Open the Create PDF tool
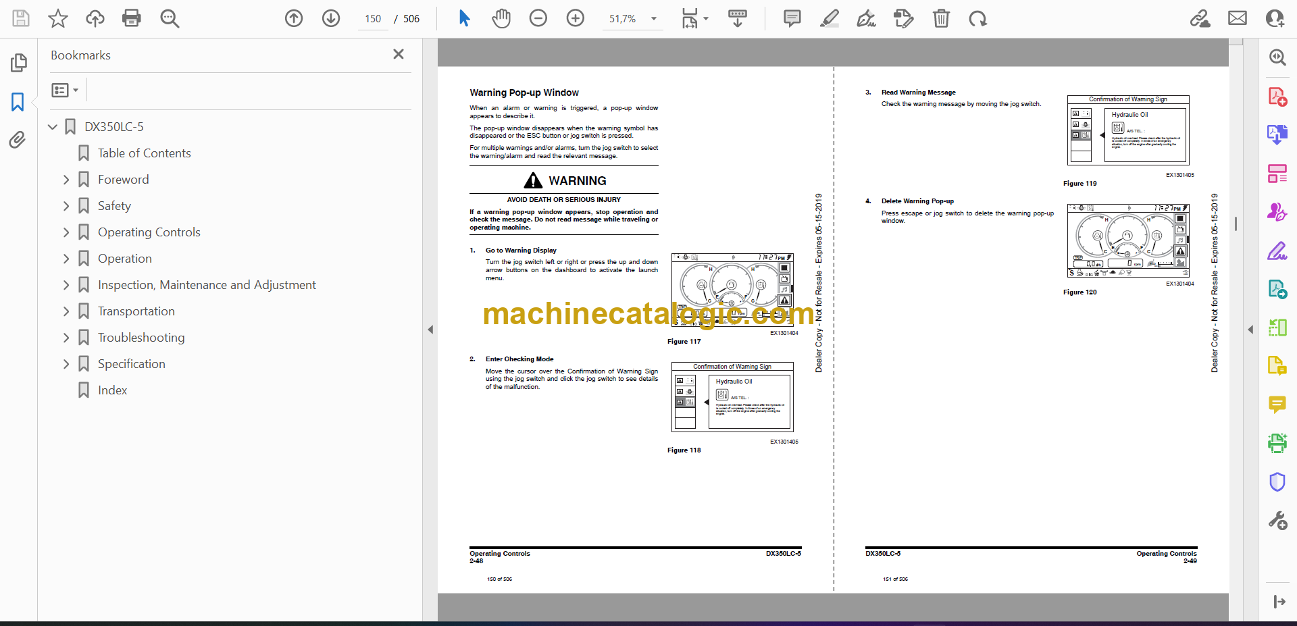The image size is (1297, 626). point(1277,97)
